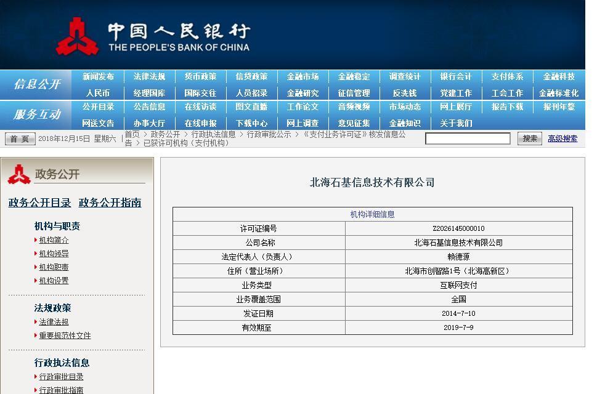Open 政务公开指南 sidebar link
This screenshot has height=394, width=605.
[110, 203]
